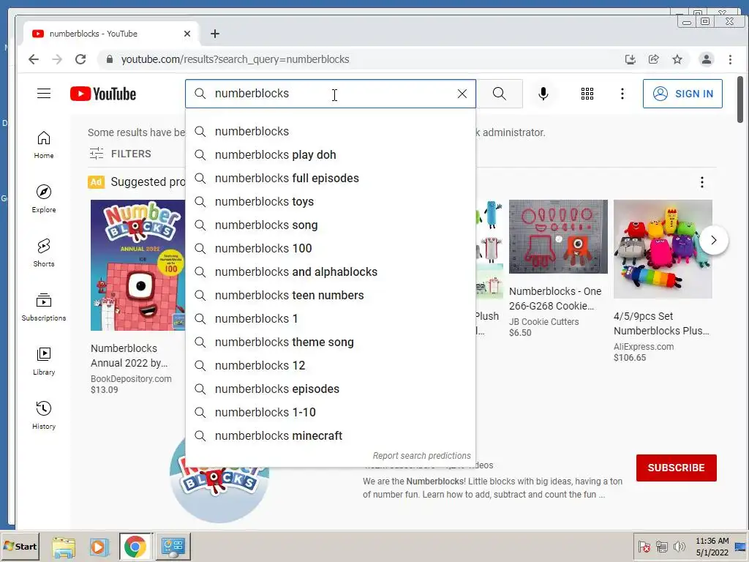The height and width of the screenshot is (562, 749).
Task: View site info via the lock icon
Action: coord(110,59)
